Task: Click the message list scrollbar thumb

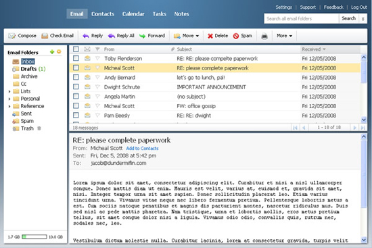Action: (364, 72)
